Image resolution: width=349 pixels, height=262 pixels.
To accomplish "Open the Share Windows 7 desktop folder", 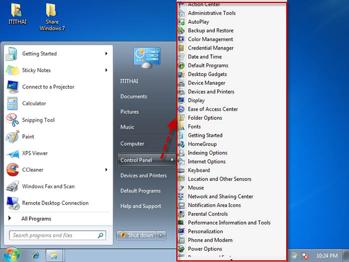I will pos(51,17).
